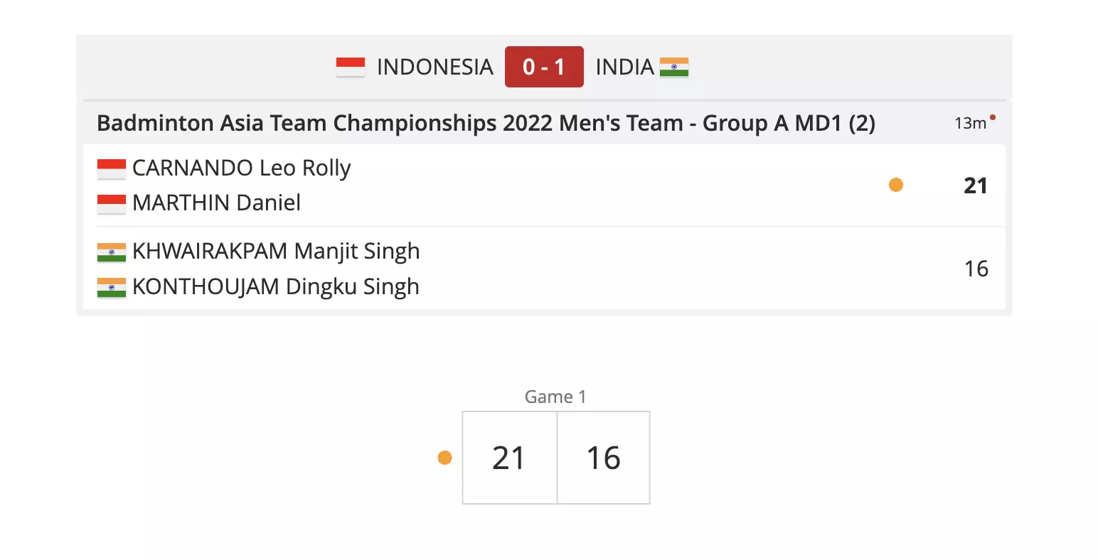1098x560 pixels.
Task: Select player MARTHIN Daniel
Action: click(216, 203)
